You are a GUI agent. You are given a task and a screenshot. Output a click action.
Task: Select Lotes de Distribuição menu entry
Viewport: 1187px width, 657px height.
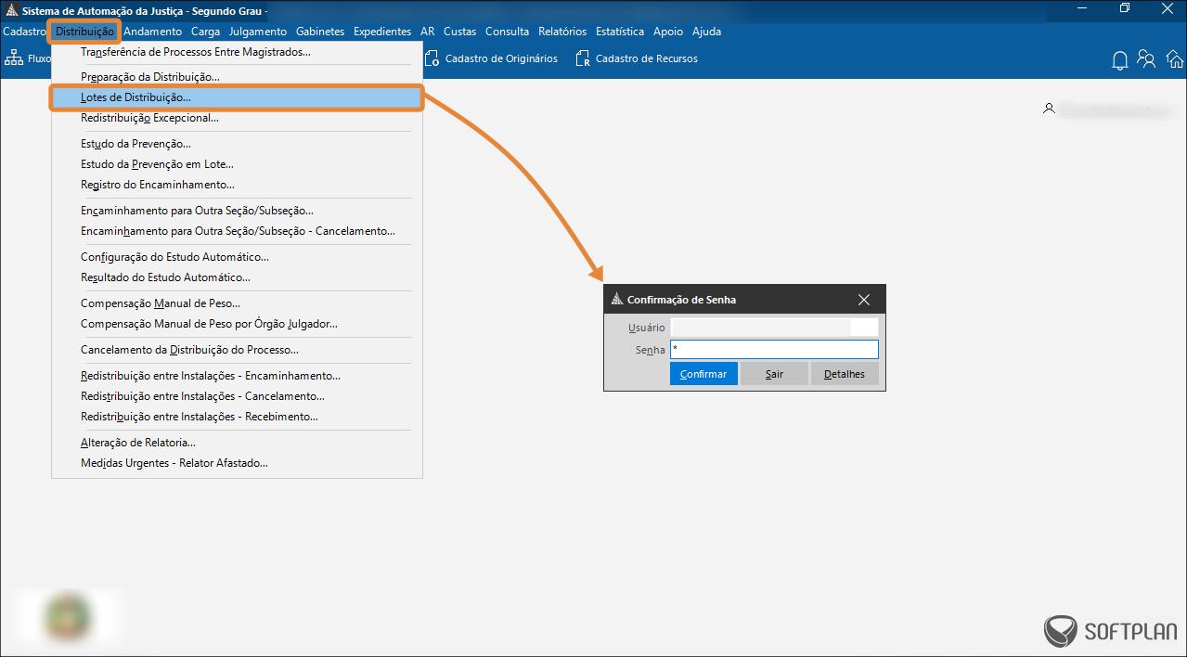click(135, 97)
